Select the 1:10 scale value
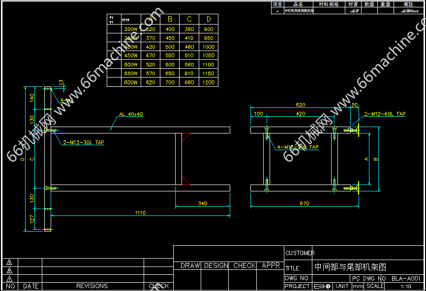426x291 pixels. point(406,286)
